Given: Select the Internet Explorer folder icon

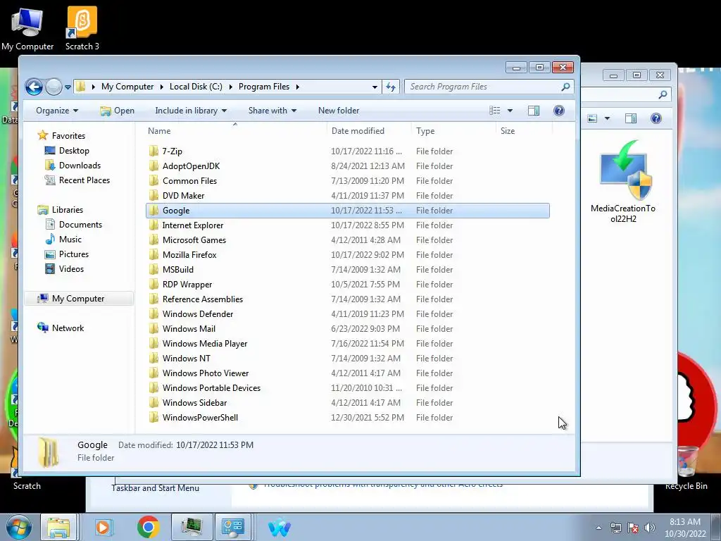Looking at the screenshot, I should coord(153,225).
